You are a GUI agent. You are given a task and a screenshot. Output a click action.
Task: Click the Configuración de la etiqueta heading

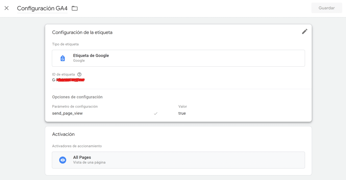click(x=82, y=32)
